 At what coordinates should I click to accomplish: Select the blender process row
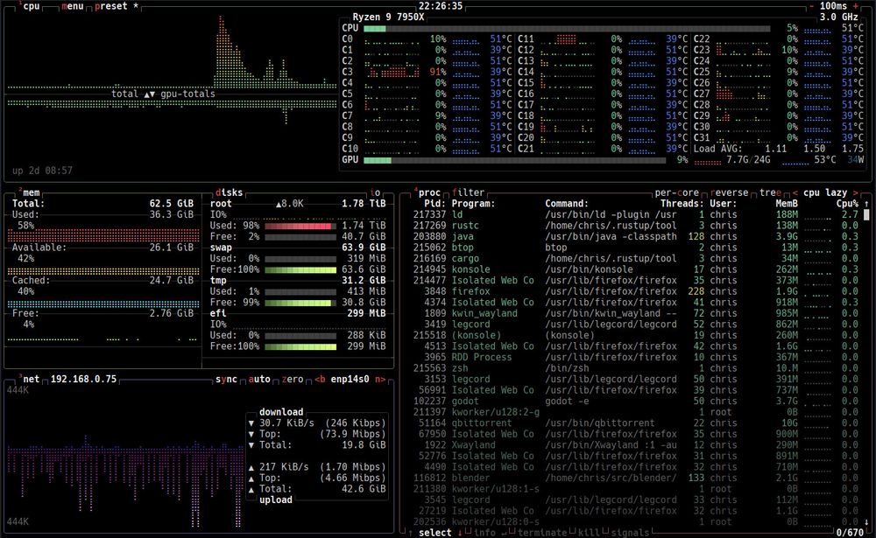point(635,478)
